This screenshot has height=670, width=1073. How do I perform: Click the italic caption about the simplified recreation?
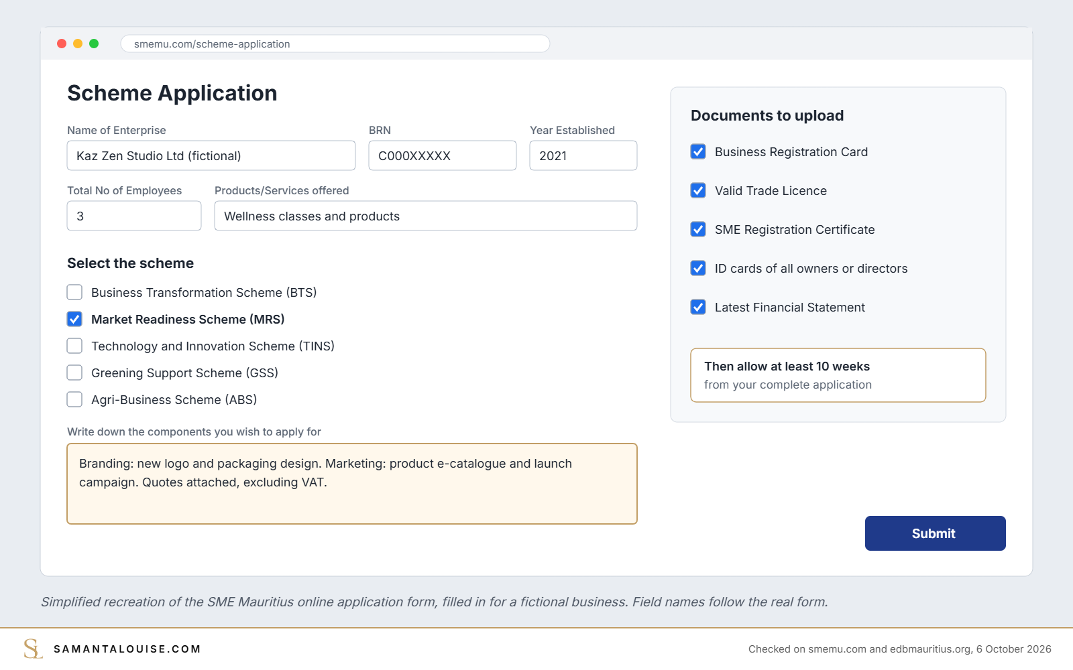point(435,602)
